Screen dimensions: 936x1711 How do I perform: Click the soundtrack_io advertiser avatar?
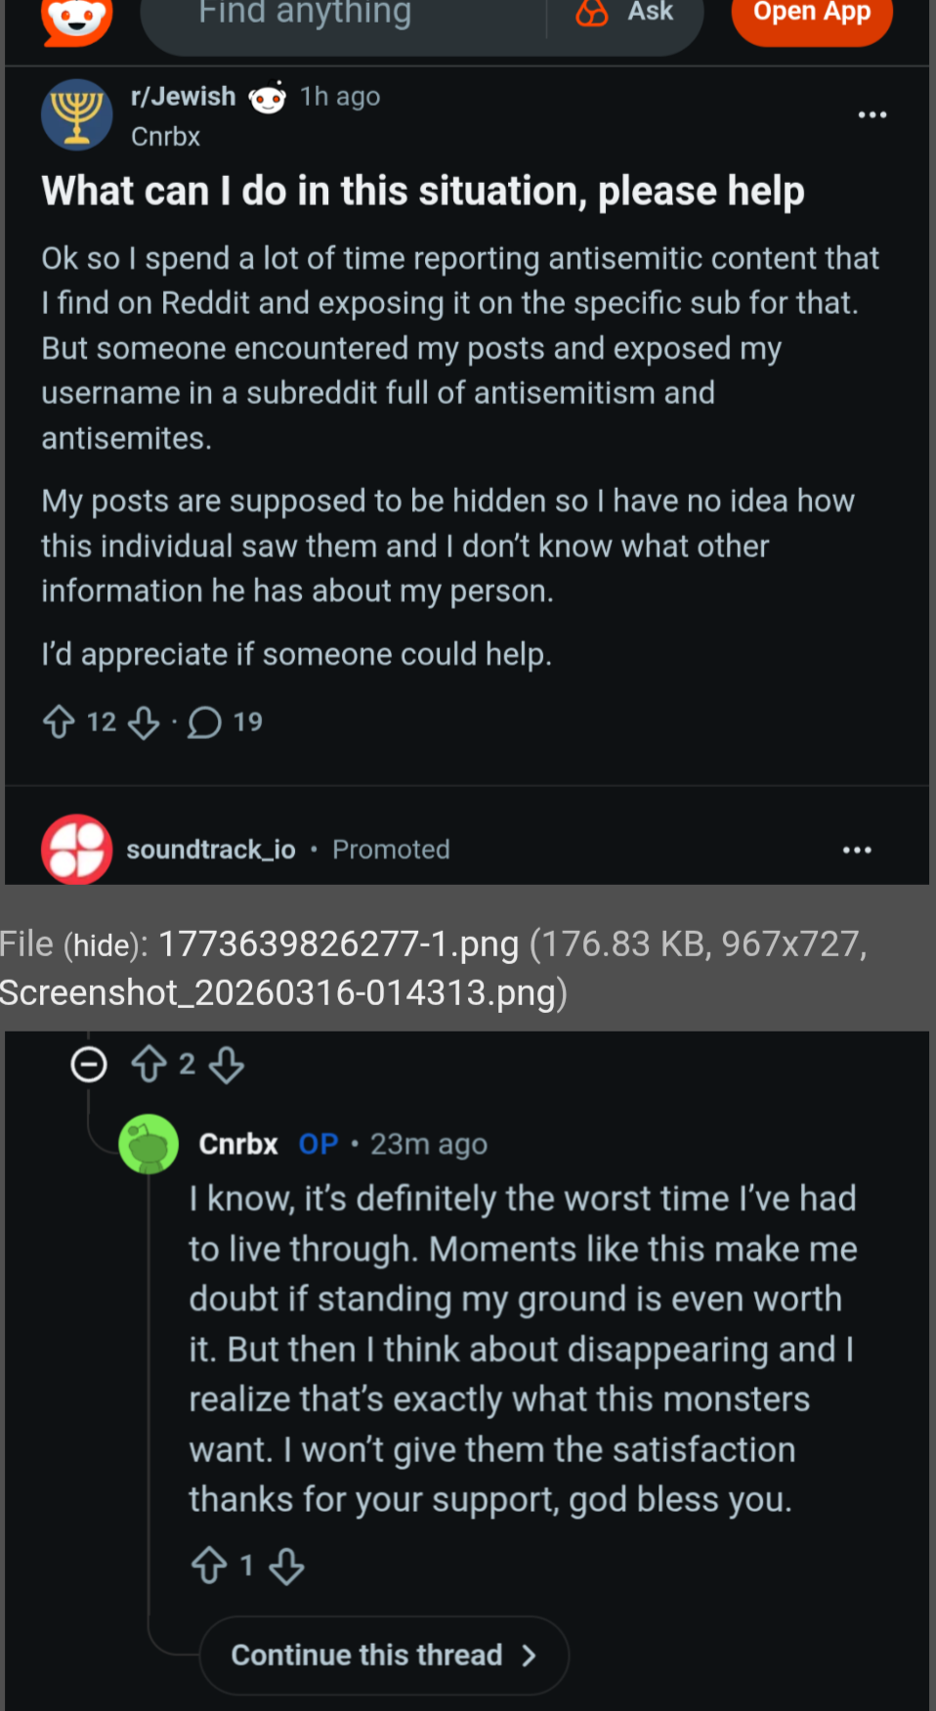point(76,849)
